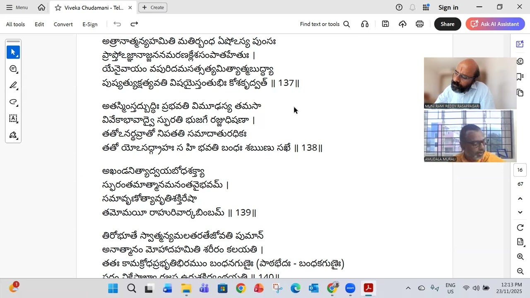530x298 pixels.
Task: Click the verse number 139 text
Action: coord(243,213)
